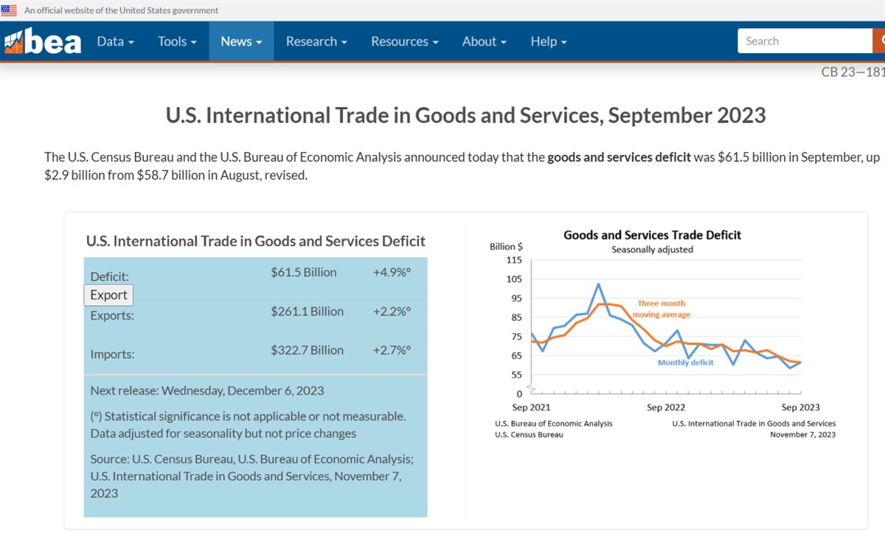
Task: Open the Data dropdown menu
Action: 116,41
